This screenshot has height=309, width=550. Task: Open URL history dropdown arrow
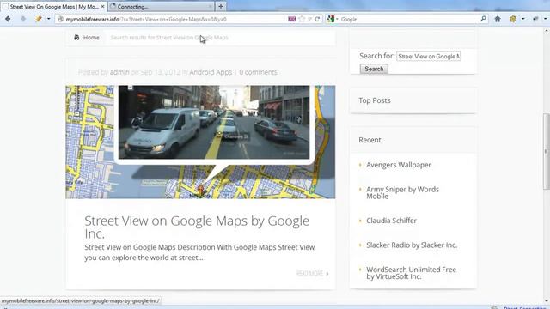coord(309,19)
